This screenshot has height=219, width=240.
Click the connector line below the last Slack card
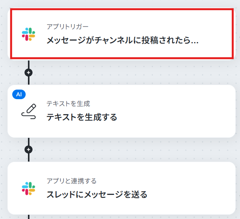point(29,217)
